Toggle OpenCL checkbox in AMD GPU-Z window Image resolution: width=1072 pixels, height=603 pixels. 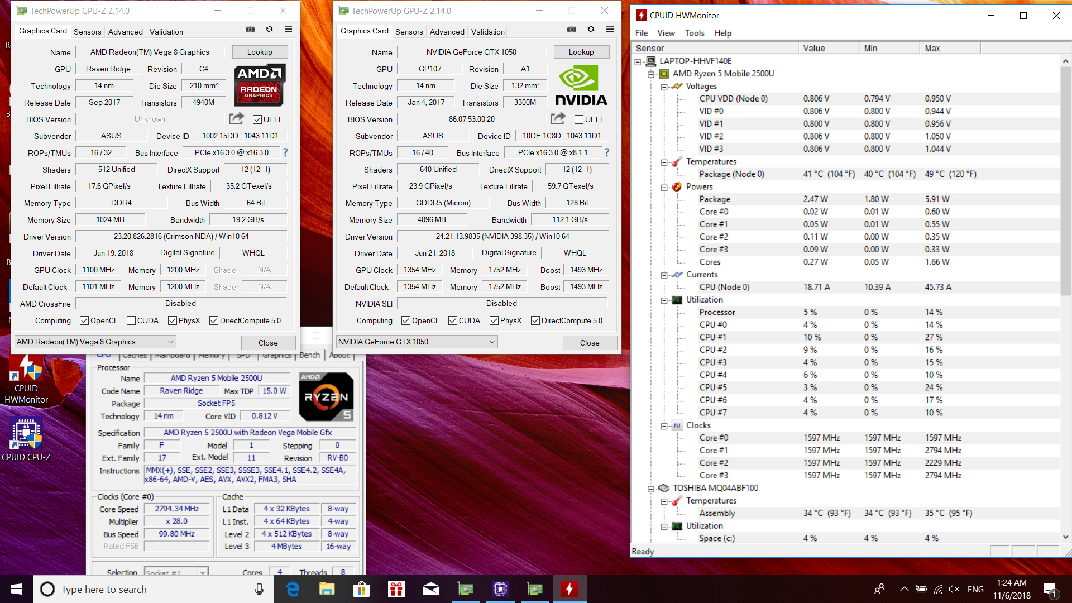coord(84,320)
